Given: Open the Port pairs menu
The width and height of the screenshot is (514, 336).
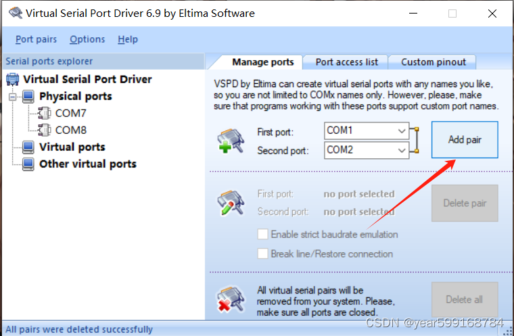Looking at the screenshot, I should click(x=36, y=39).
